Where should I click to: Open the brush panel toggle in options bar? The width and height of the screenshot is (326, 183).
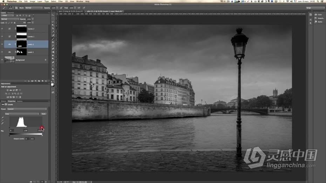coord(16,8)
